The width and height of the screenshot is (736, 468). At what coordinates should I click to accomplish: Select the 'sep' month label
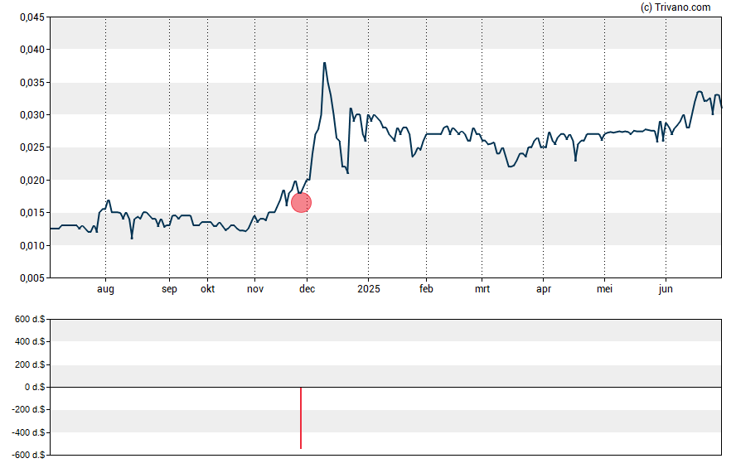coord(169,289)
